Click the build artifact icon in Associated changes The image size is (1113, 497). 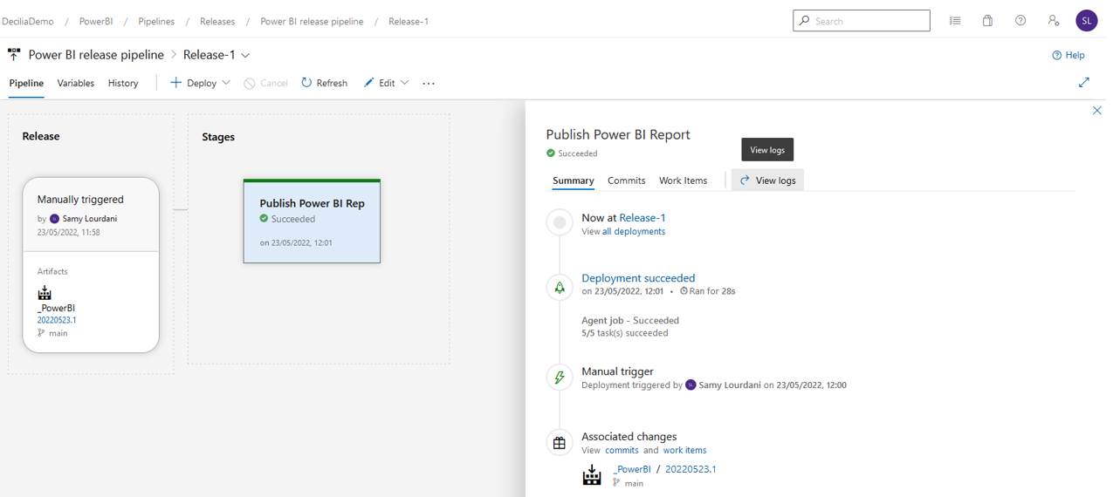[x=592, y=475]
